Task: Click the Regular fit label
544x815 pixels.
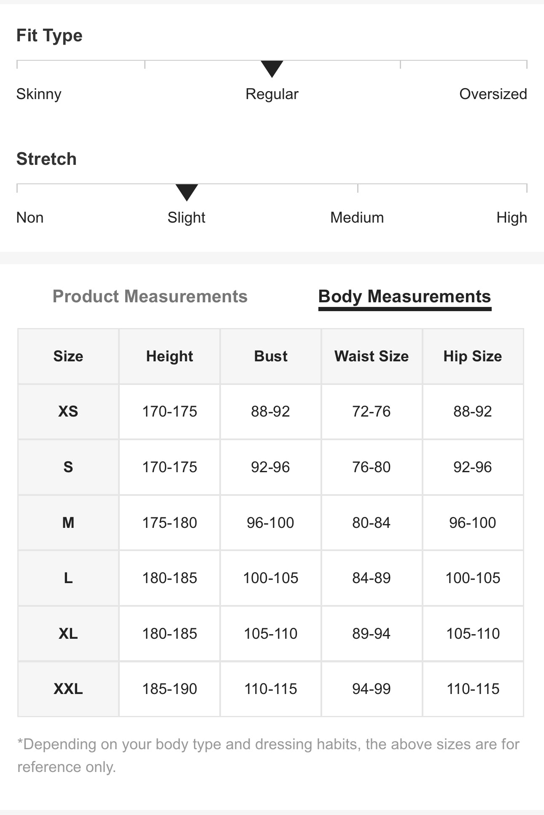Action: pyautogui.click(x=272, y=94)
